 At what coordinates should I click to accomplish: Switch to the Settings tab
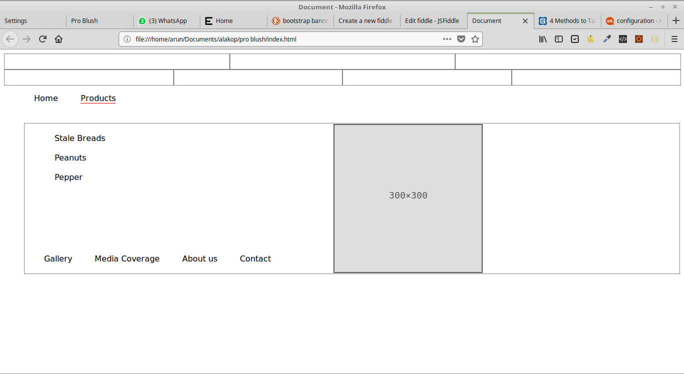(x=33, y=21)
